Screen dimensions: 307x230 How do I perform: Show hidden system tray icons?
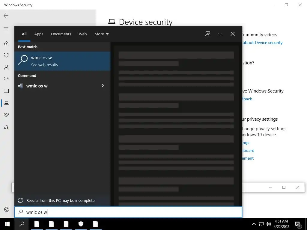pos(254,224)
